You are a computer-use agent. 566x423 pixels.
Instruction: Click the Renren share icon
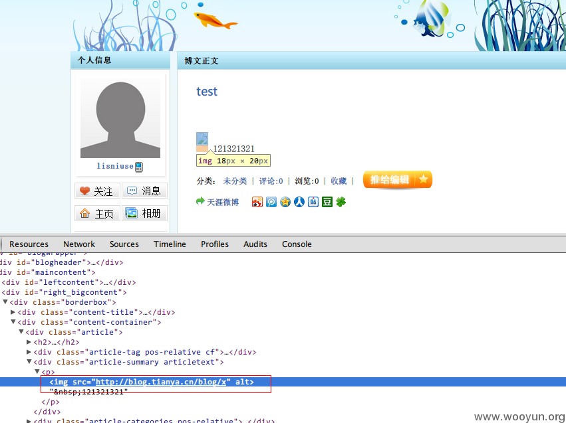pos(299,202)
